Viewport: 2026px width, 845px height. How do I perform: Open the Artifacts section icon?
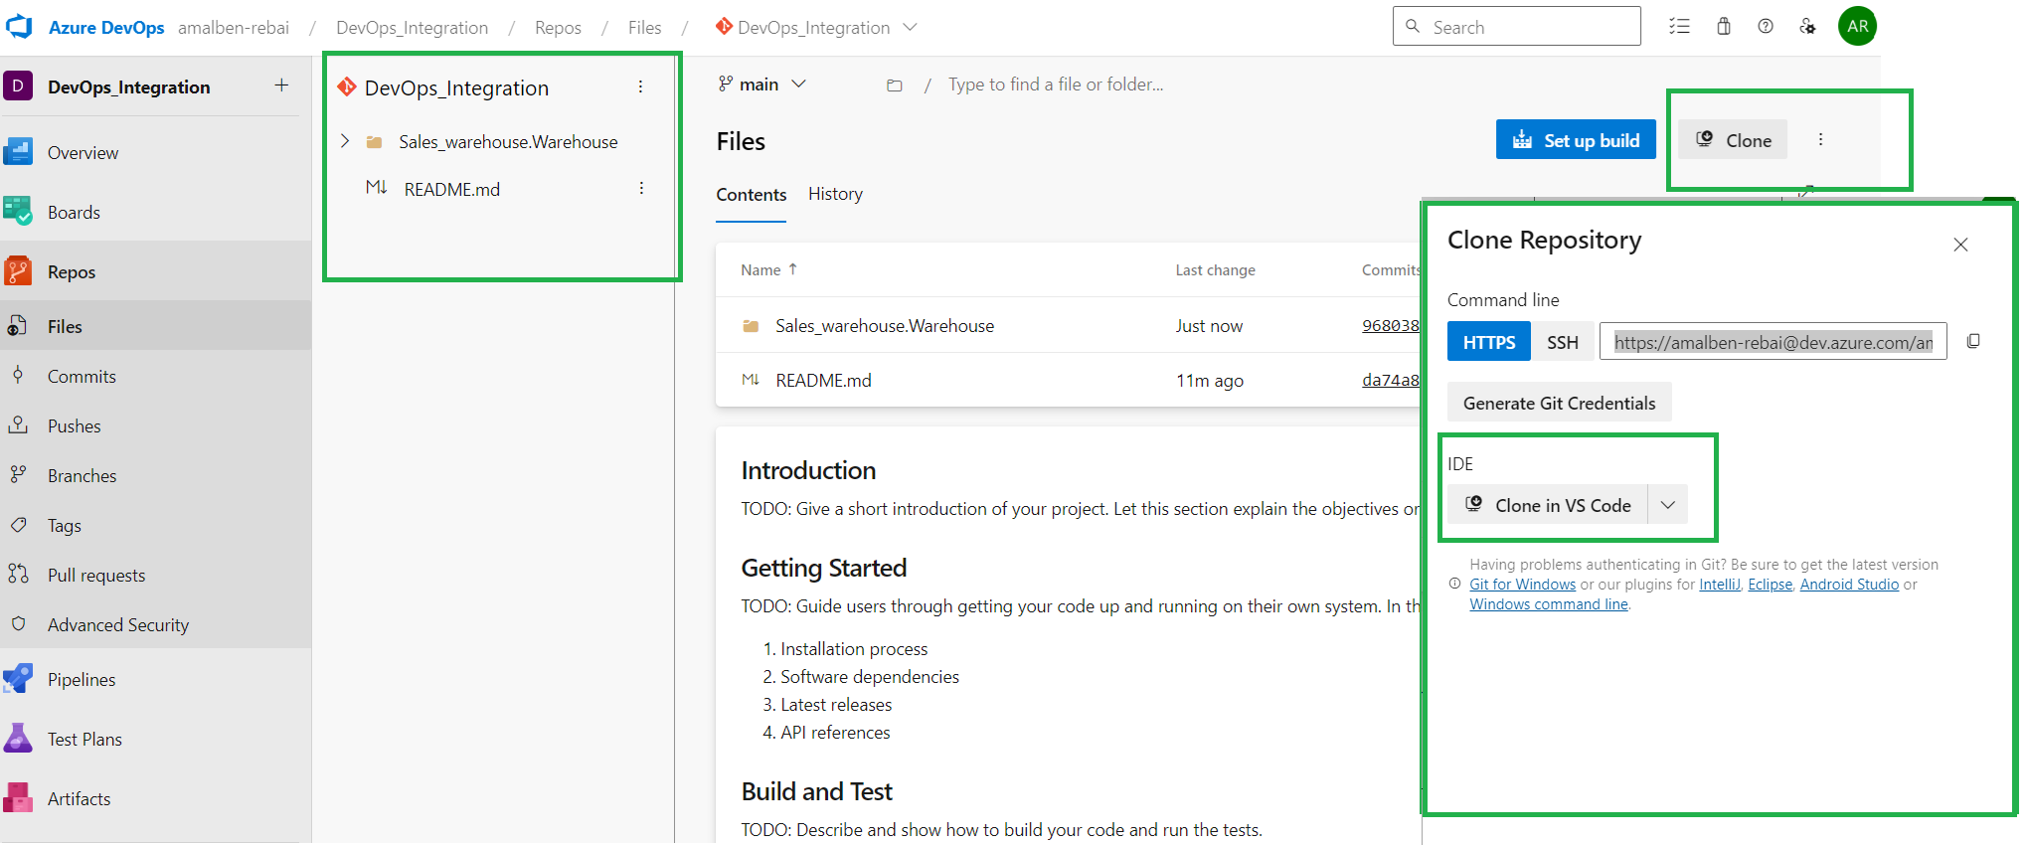[x=18, y=798]
